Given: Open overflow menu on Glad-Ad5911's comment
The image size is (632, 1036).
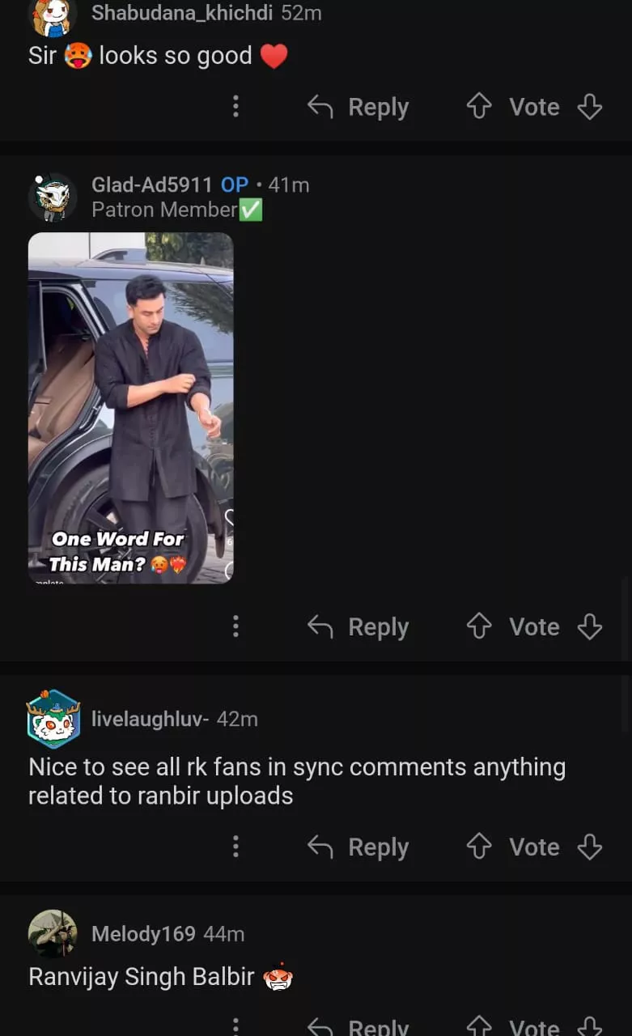Looking at the screenshot, I should point(235,626).
